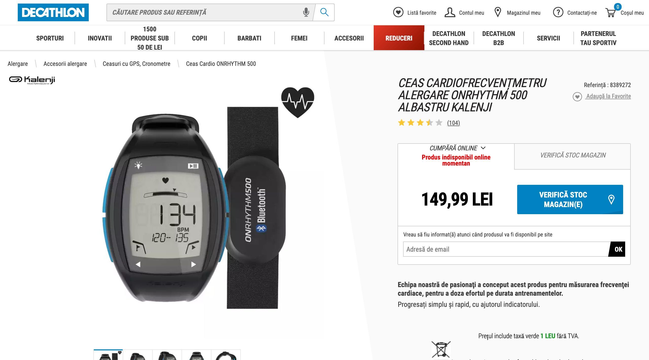Open the Coșul meu shopping cart icon

coord(611,12)
